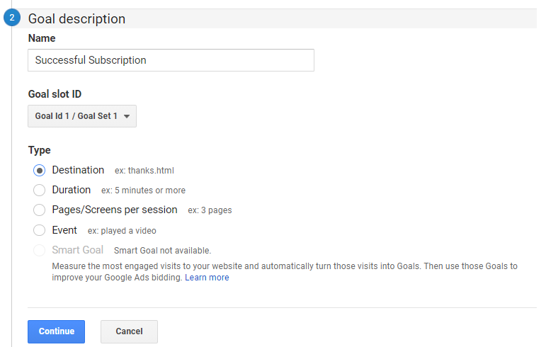
Task: Click the 'ex: 5 minutes or more' hint
Action: coord(143,190)
